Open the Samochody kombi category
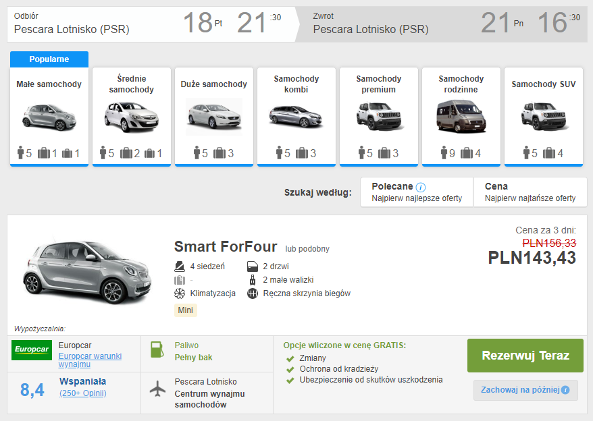Image resolution: width=593 pixels, height=421 pixels. [x=296, y=117]
